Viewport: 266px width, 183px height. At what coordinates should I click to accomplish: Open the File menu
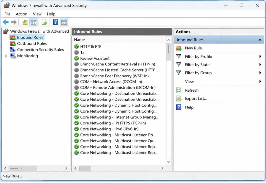7,14
